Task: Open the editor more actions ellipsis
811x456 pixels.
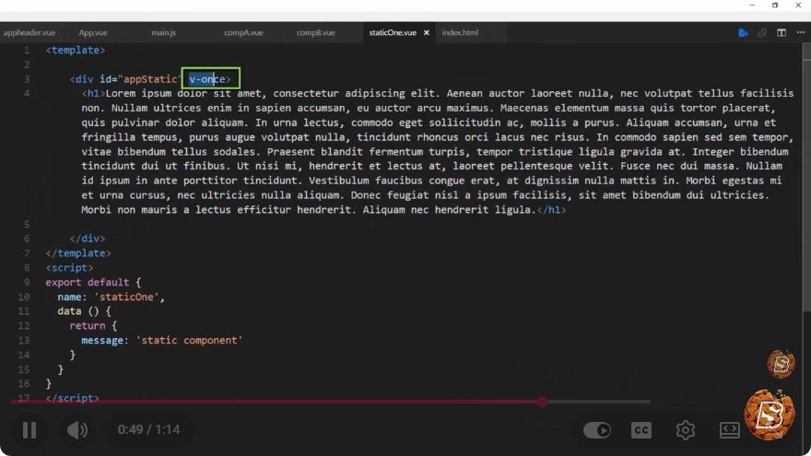Action: click(x=801, y=32)
